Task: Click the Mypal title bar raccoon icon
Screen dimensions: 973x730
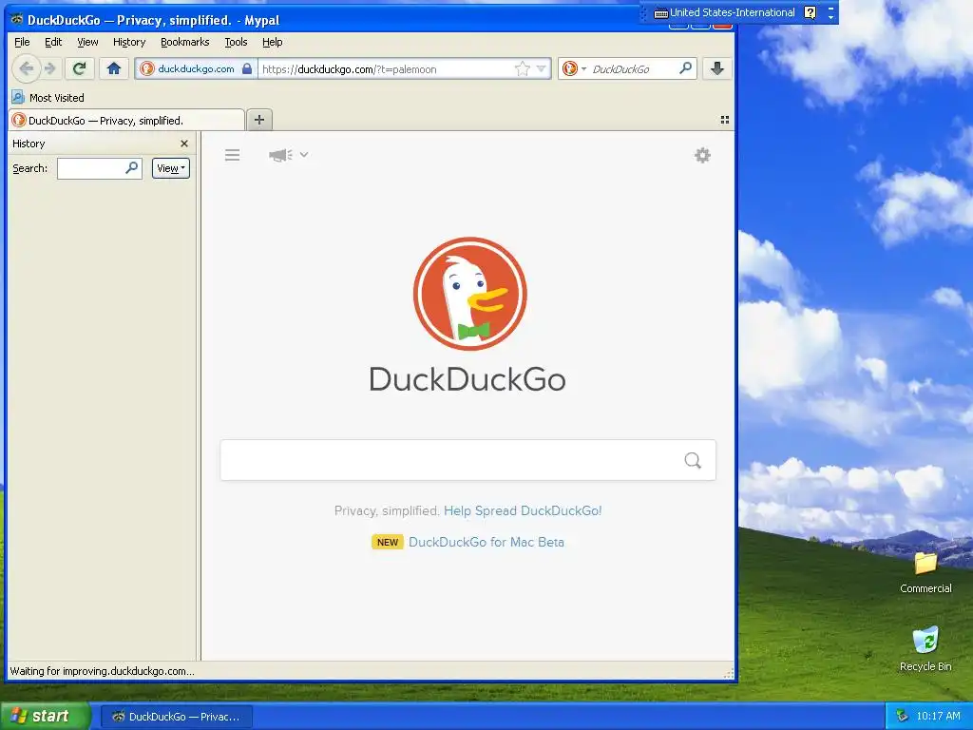Action: coord(17,20)
